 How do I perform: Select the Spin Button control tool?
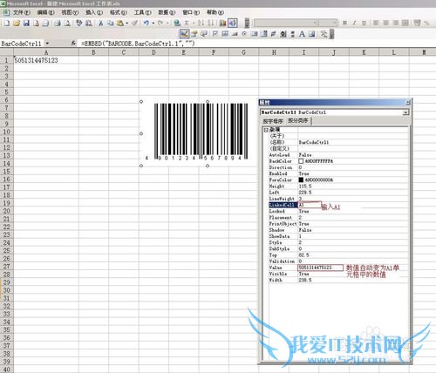point(283,34)
